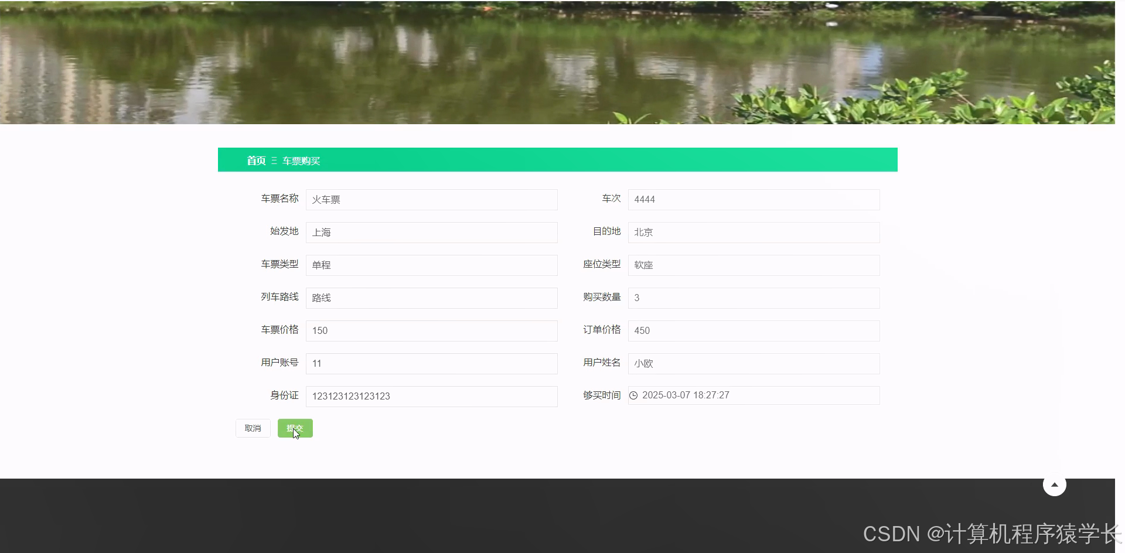This screenshot has width=1125, height=553.
Task: Click the 列车路线 label
Action: [279, 297]
